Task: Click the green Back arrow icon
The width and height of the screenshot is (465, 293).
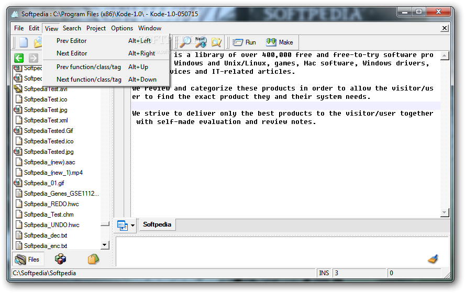Action: pyautogui.click(x=19, y=58)
